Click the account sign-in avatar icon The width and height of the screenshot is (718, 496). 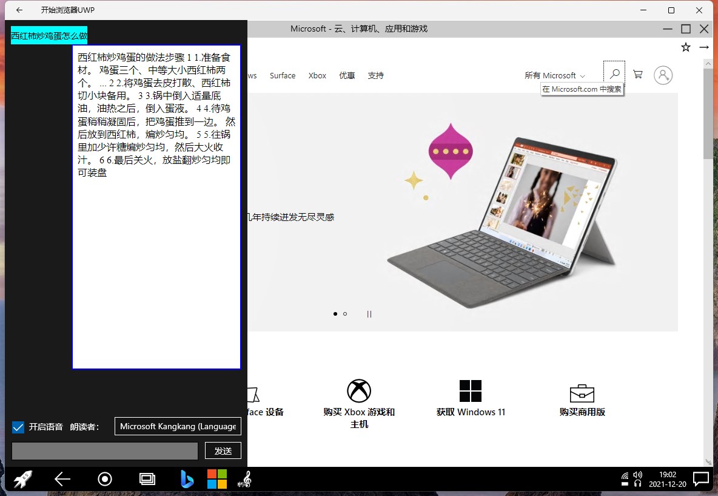pyautogui.click(x=663, y=75)
